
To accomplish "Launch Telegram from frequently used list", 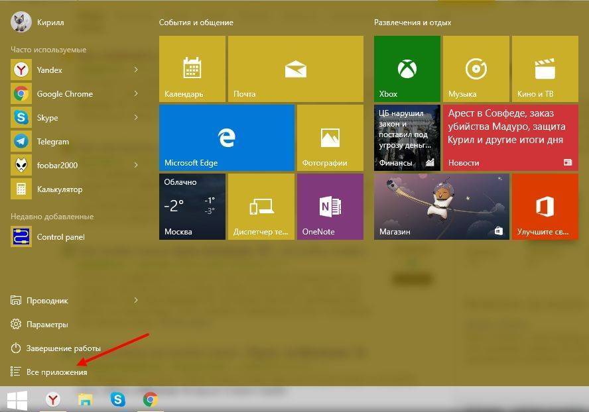I will coord(53,142).
